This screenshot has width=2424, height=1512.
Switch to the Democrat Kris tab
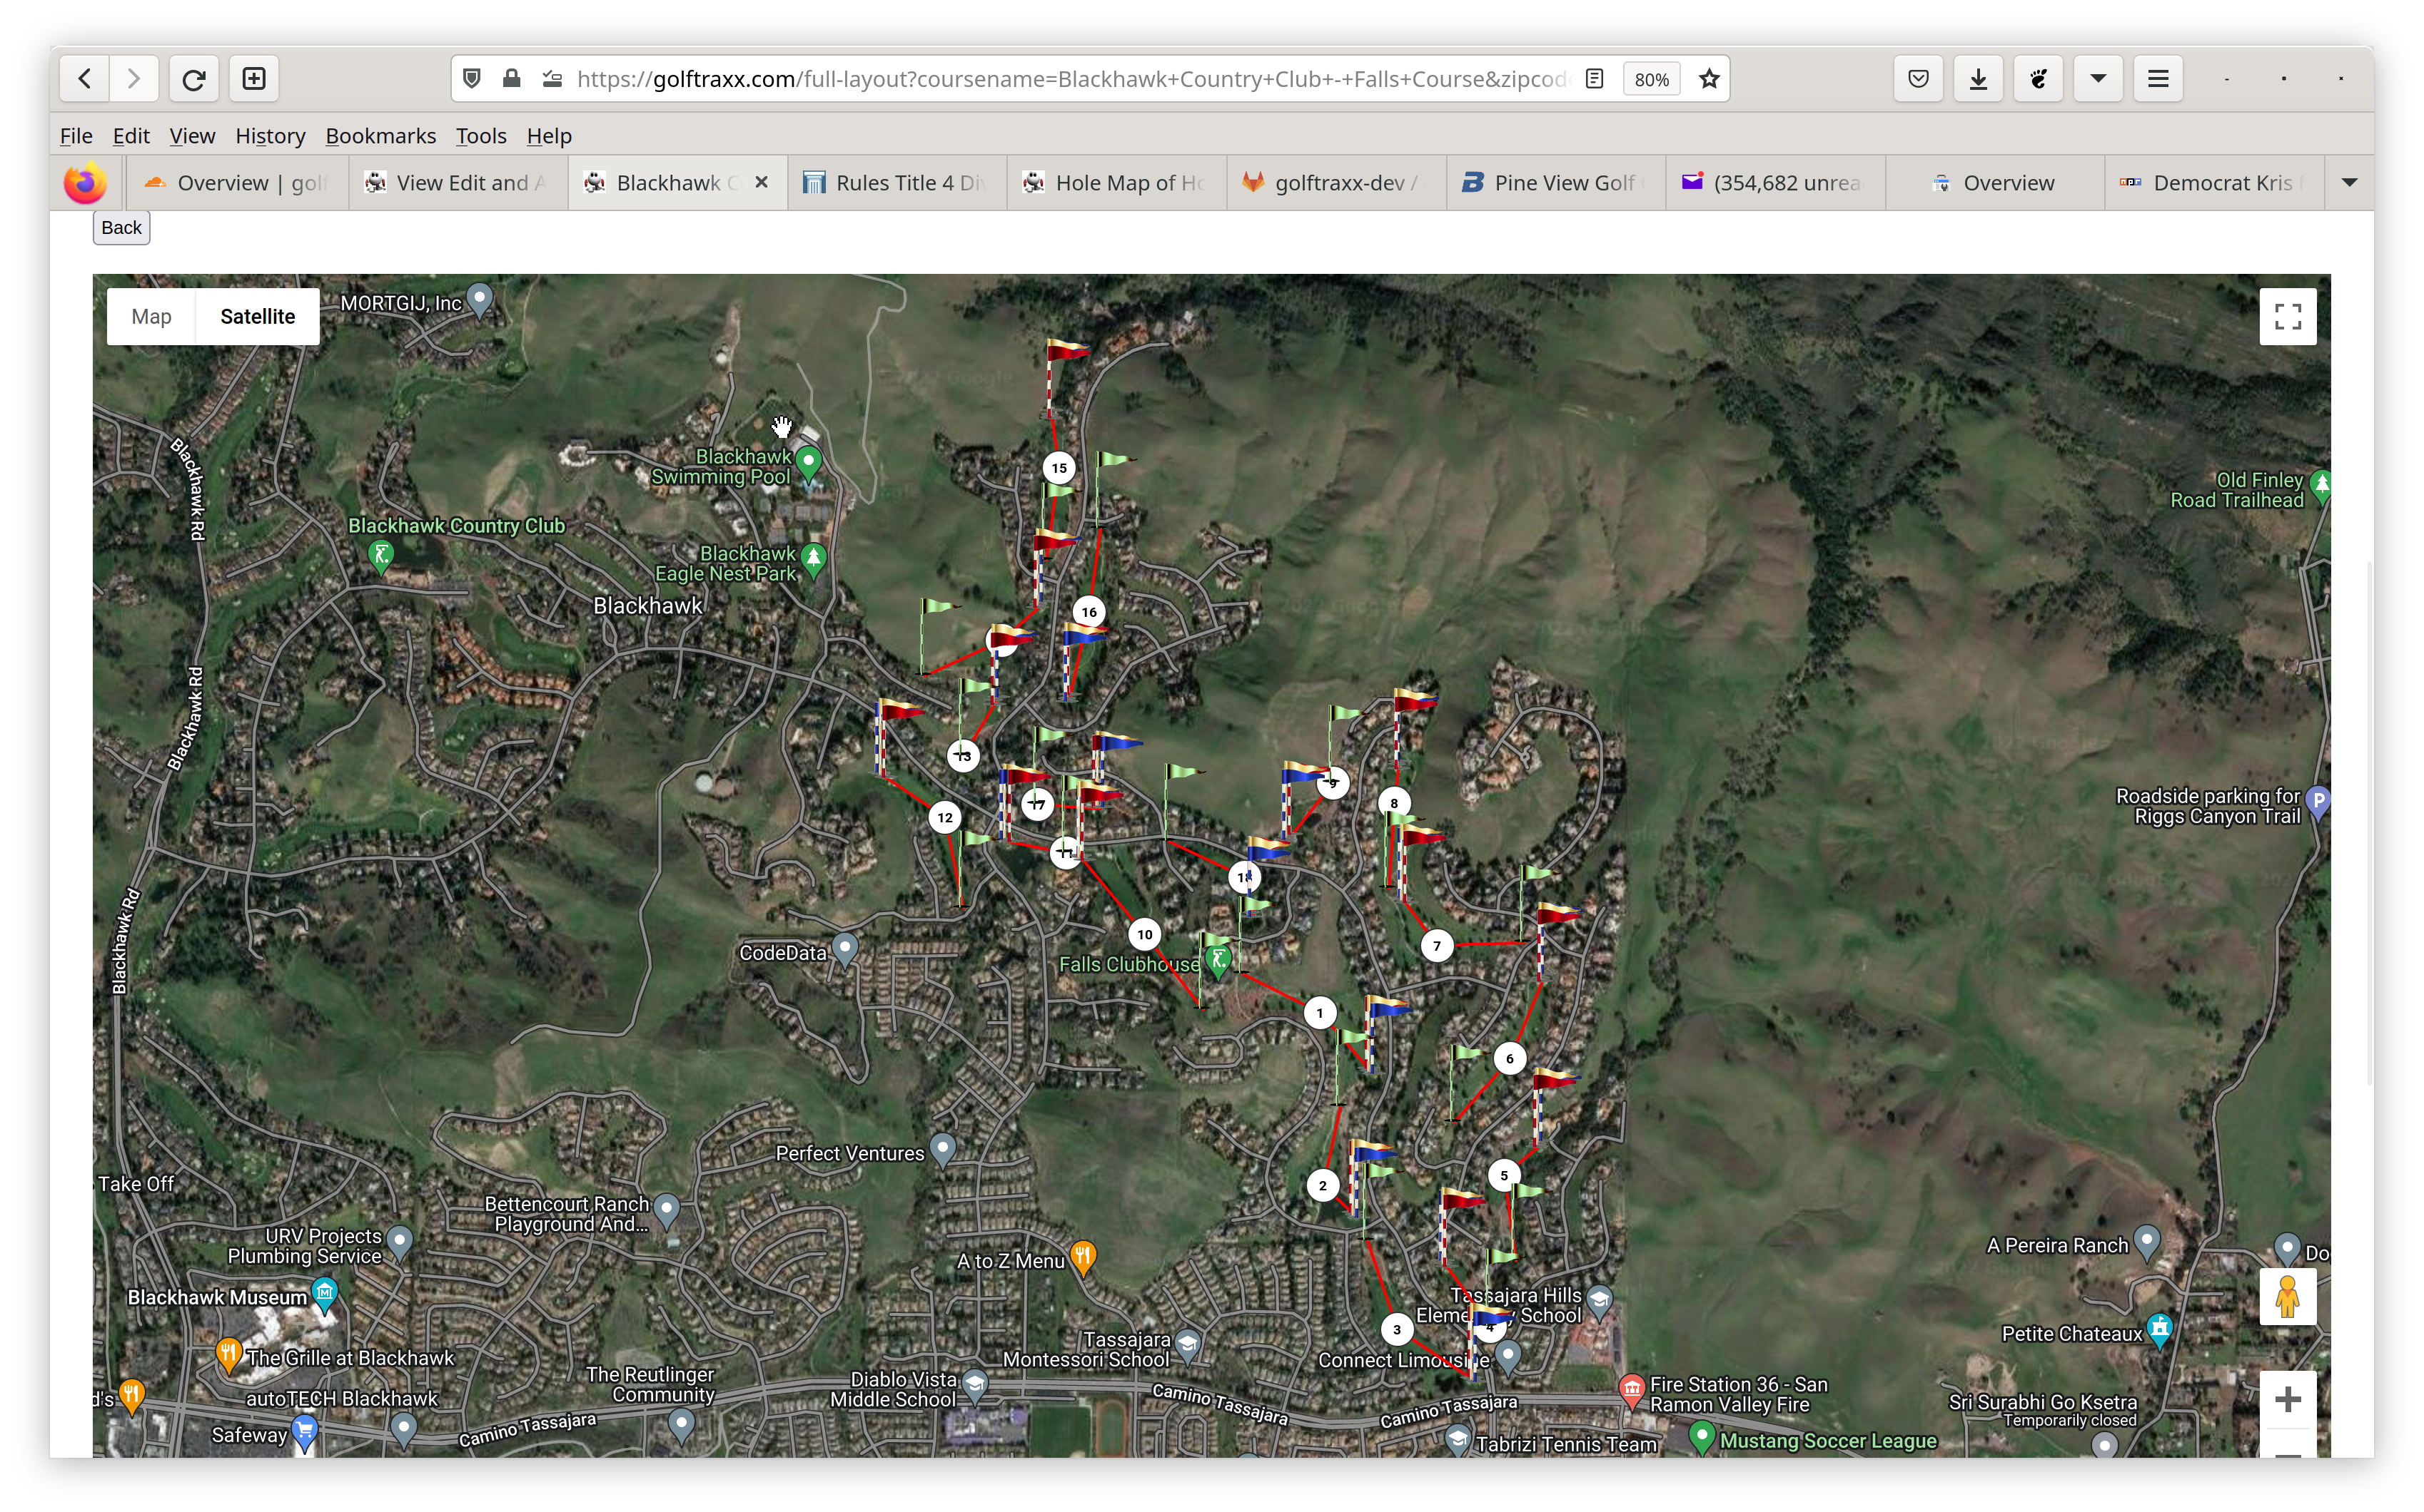(x=2214, y=183)
